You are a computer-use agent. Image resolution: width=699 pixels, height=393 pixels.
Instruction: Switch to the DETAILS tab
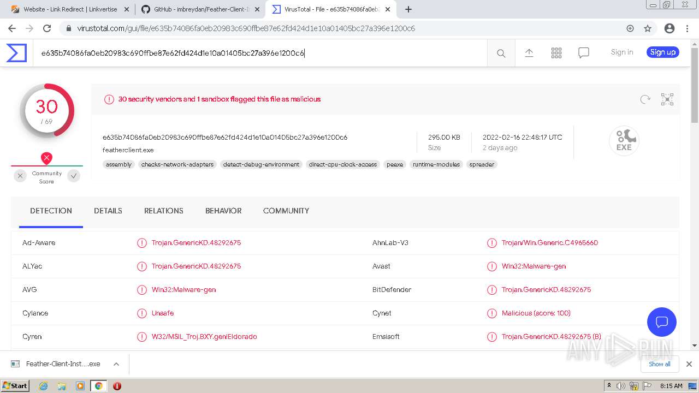[108, 211]
